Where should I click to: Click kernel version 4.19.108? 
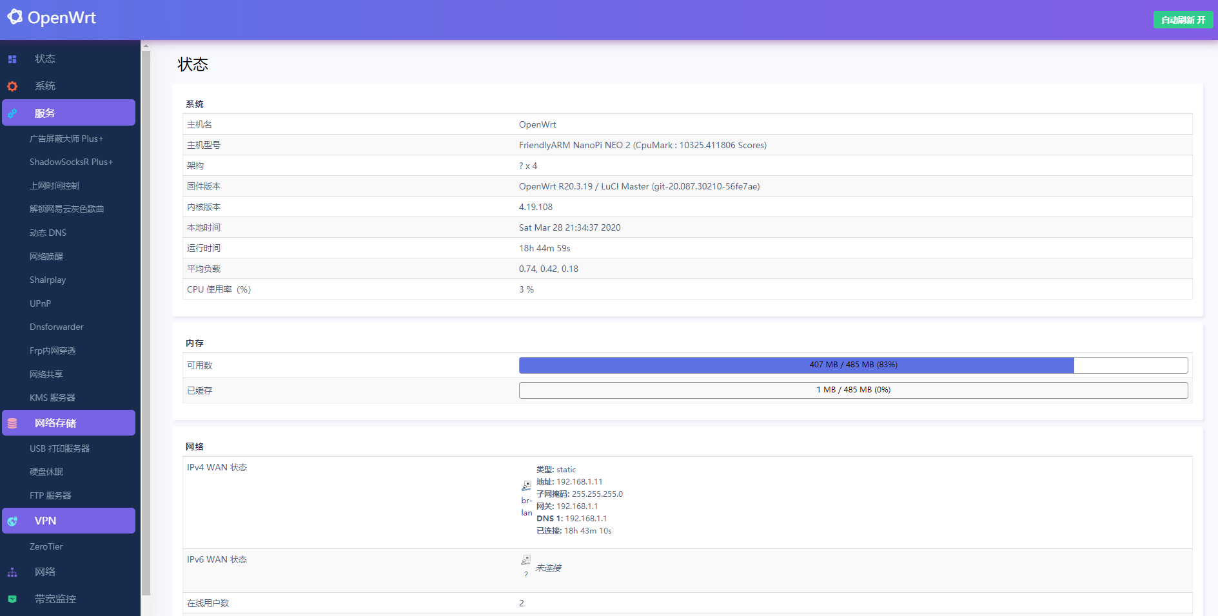(x=536, y=207)
